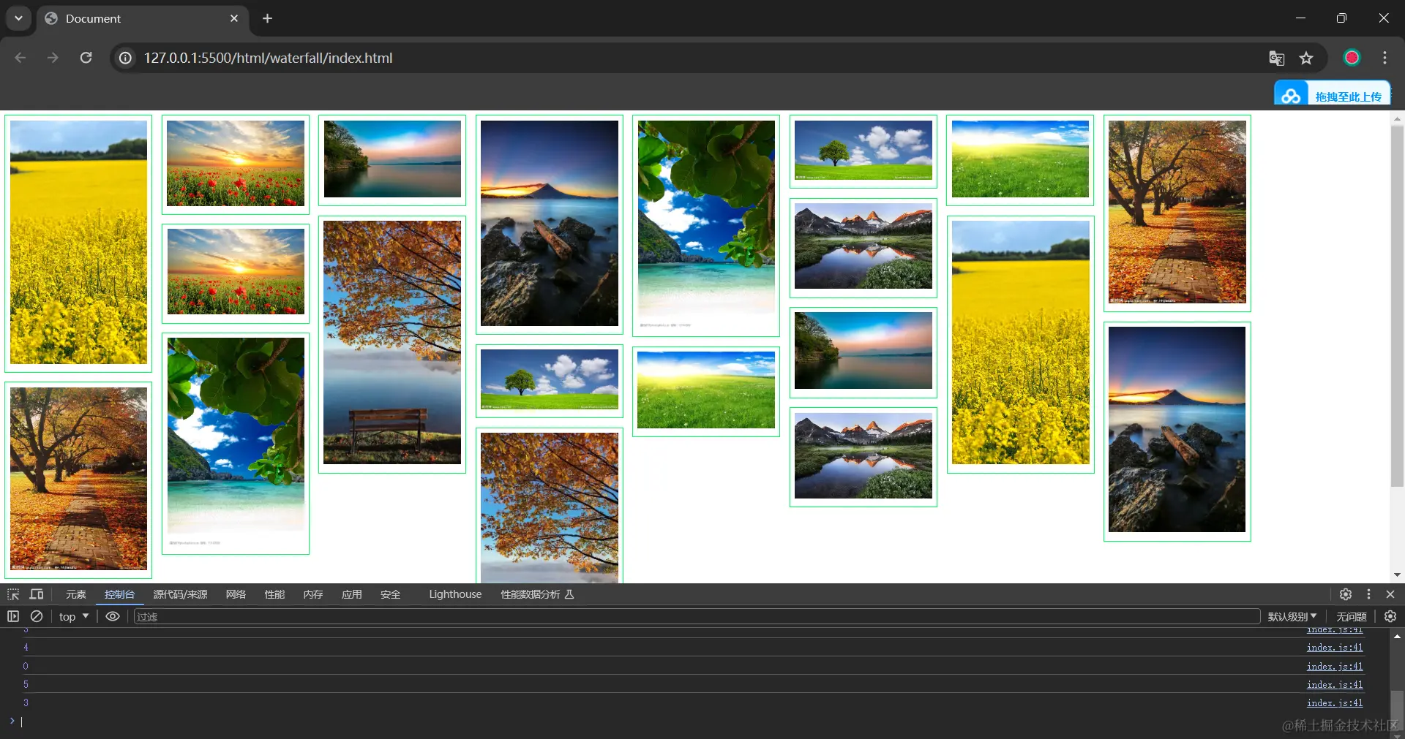Viewport: 1405px width, 739px height.
Task: Select the autumn path image in first column
Action: coord(78,480)
